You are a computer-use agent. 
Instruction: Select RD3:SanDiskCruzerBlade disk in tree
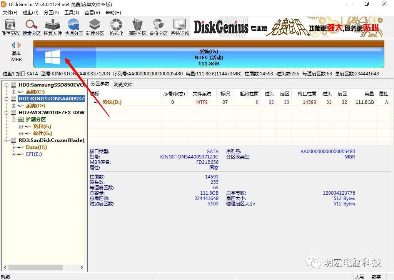52,140
